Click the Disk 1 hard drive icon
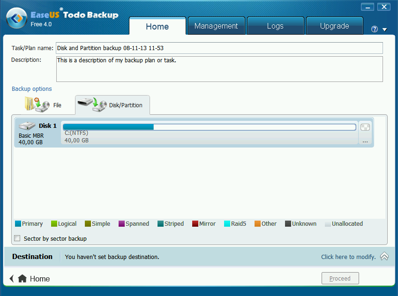The image size is (398, 296). pos(27,126)
